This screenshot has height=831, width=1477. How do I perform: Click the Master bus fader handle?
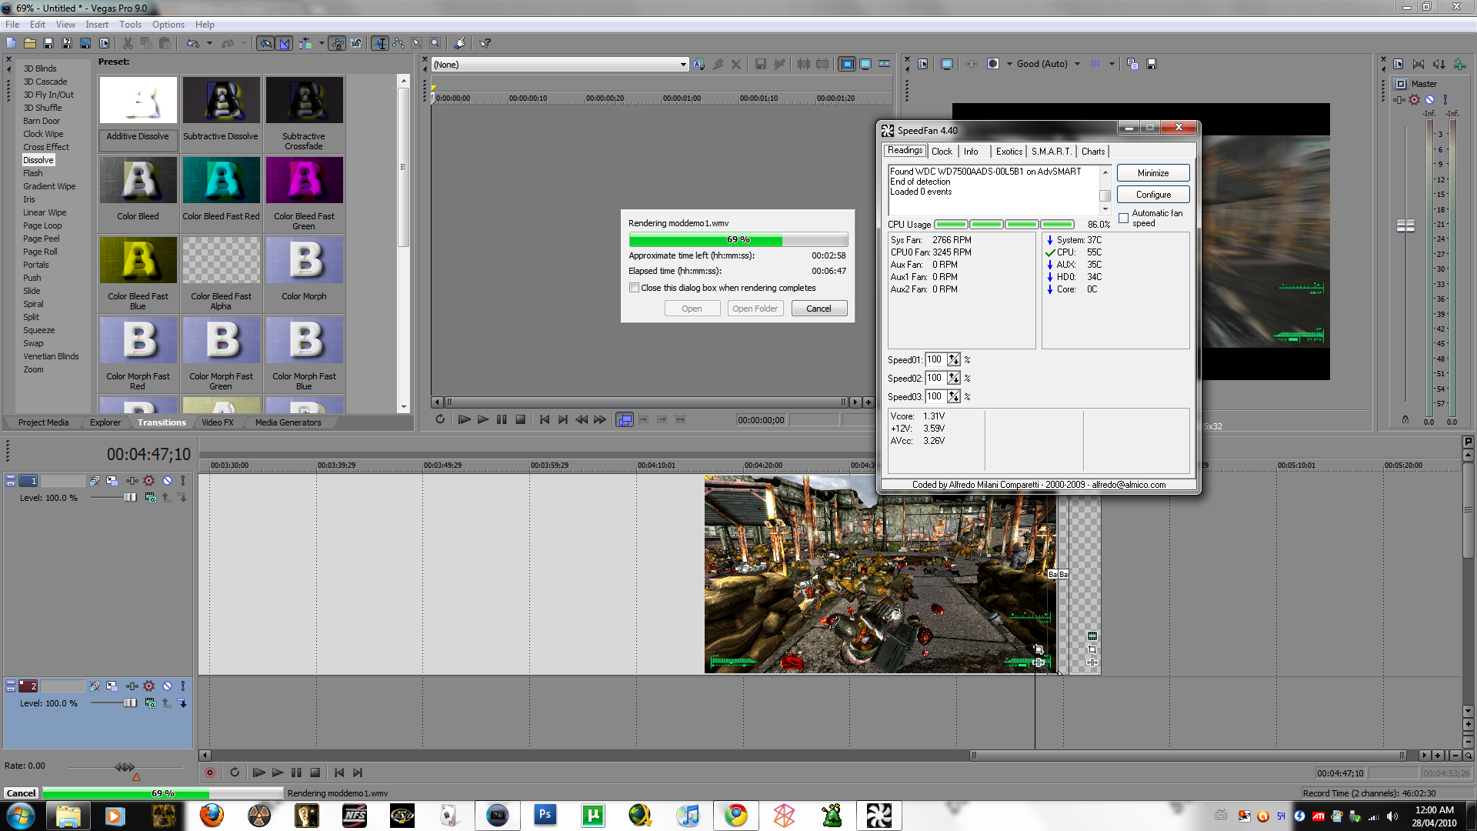pos(1405,225)
